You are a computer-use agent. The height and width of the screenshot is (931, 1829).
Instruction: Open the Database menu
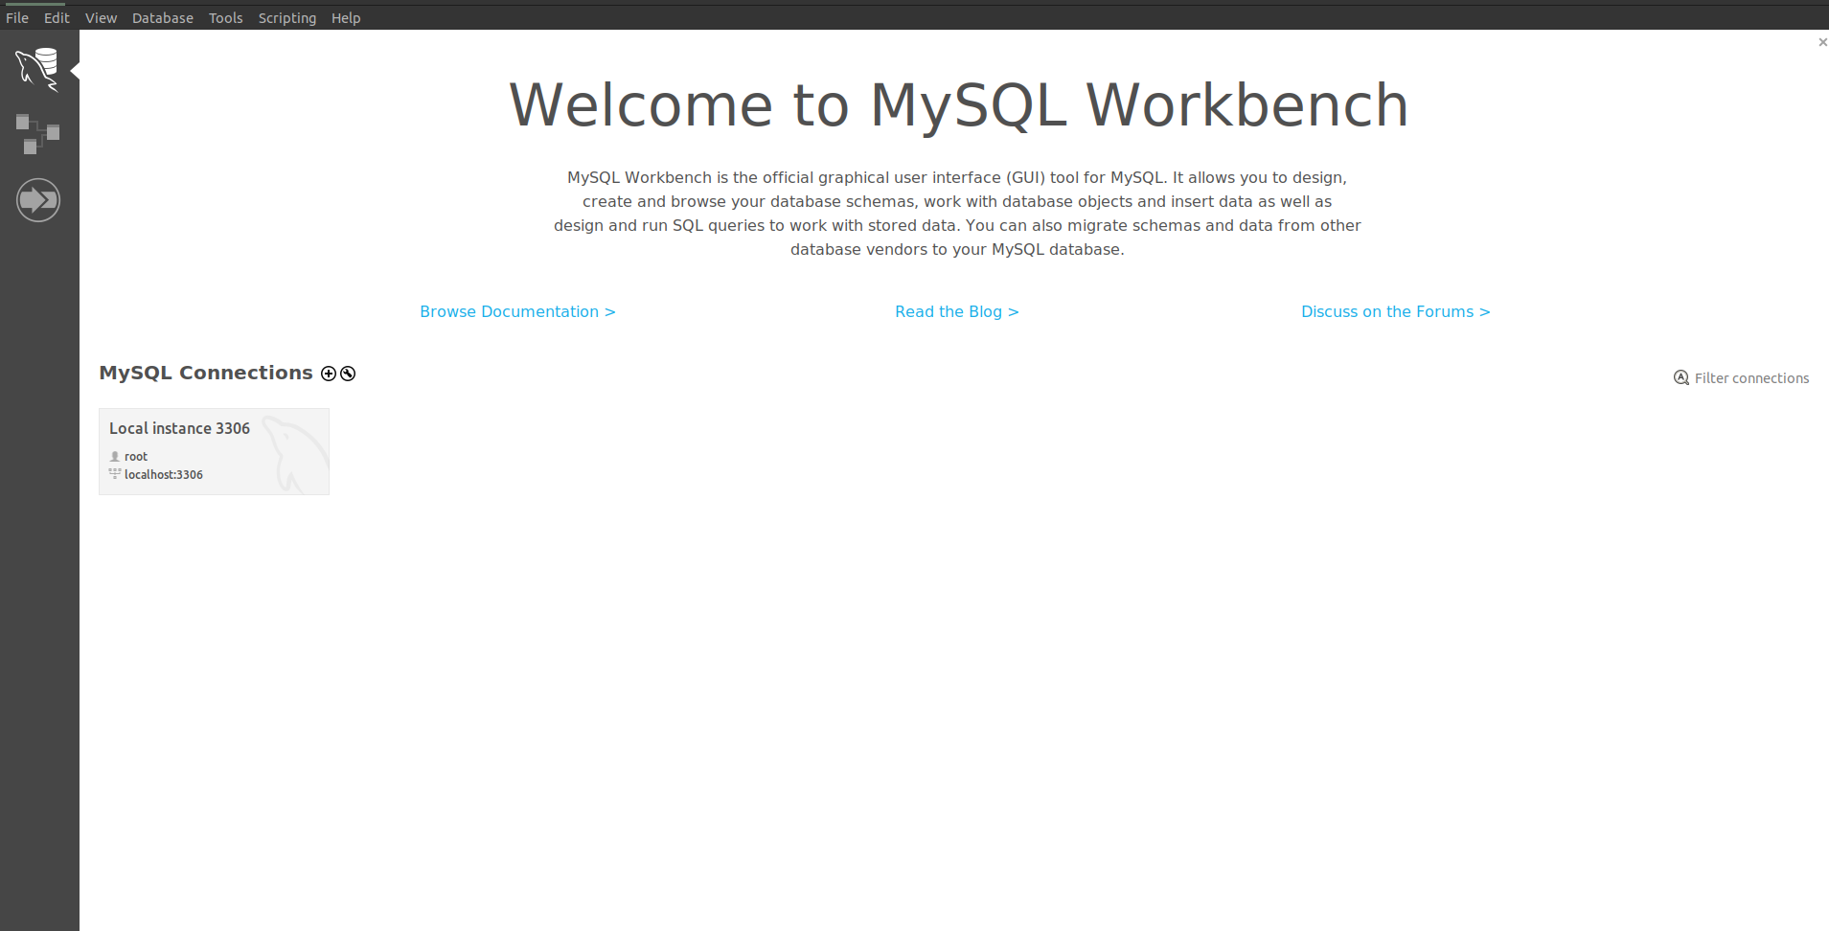(x=163, y=18)
